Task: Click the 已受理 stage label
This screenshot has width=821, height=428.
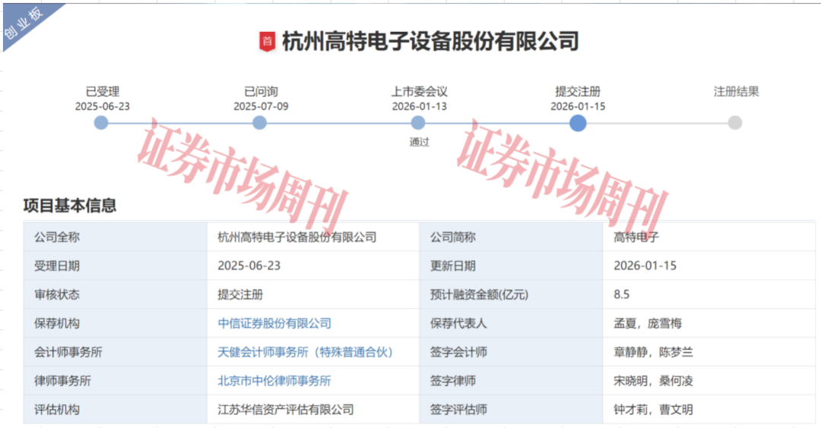Action: coord(103,92)
